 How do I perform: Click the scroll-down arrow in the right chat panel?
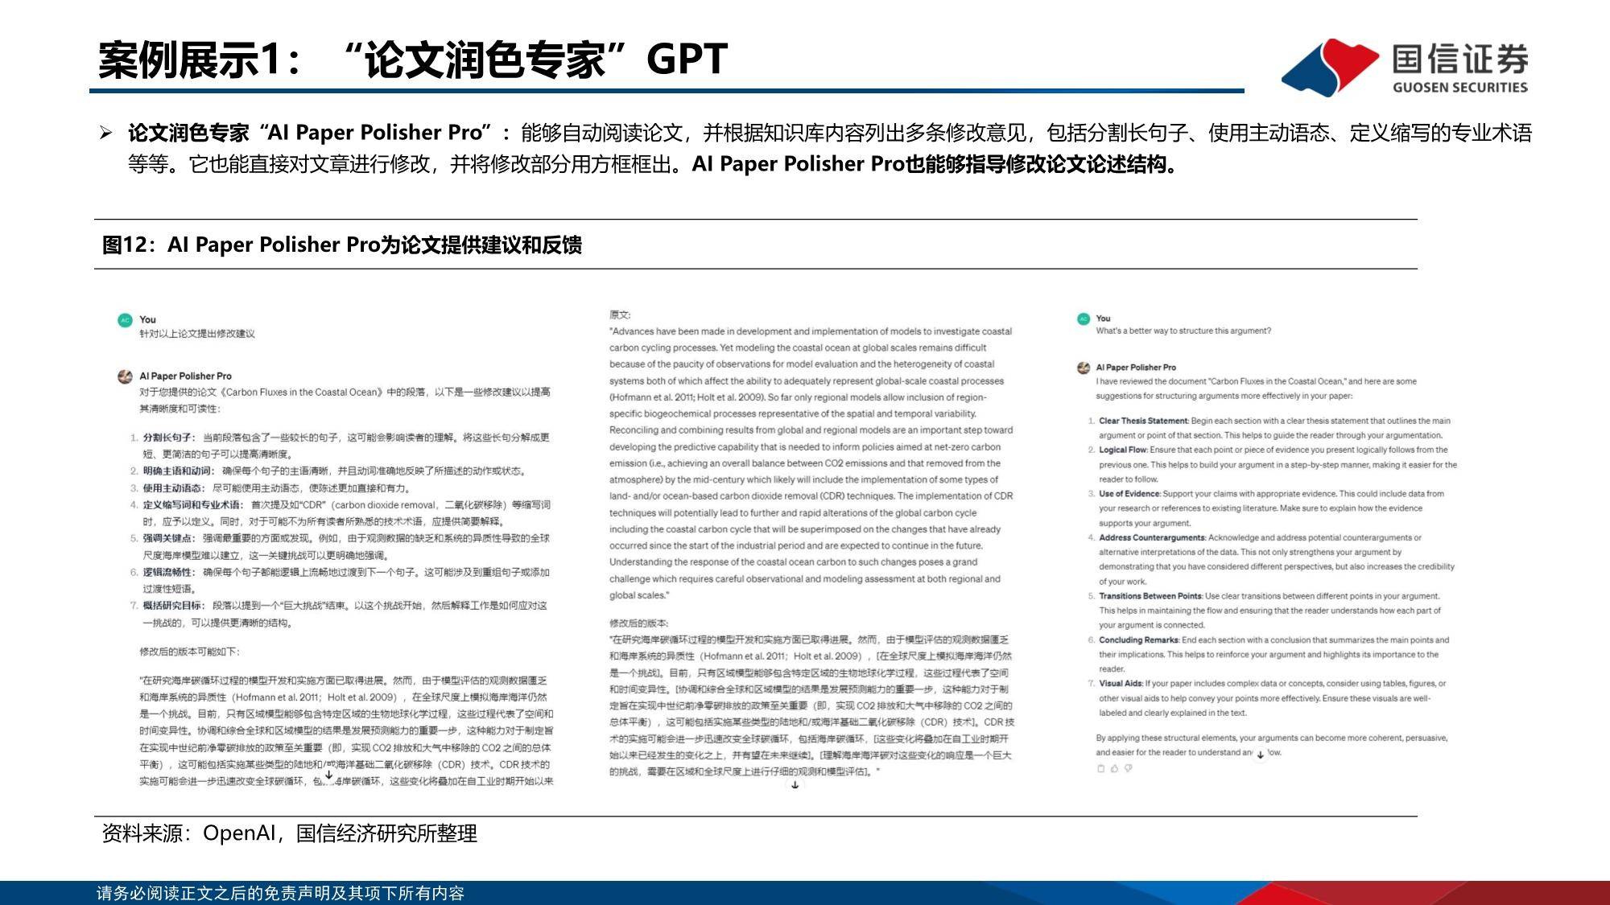click(x=1260, y=755)
